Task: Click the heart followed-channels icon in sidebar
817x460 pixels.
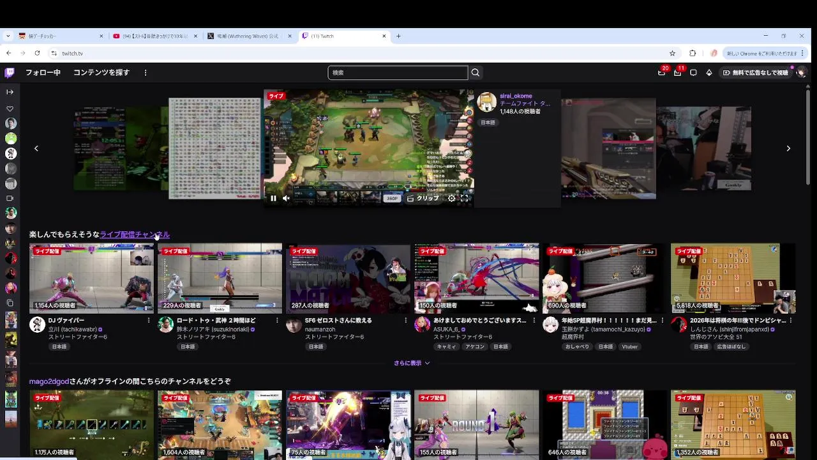Action: [10, 109]
